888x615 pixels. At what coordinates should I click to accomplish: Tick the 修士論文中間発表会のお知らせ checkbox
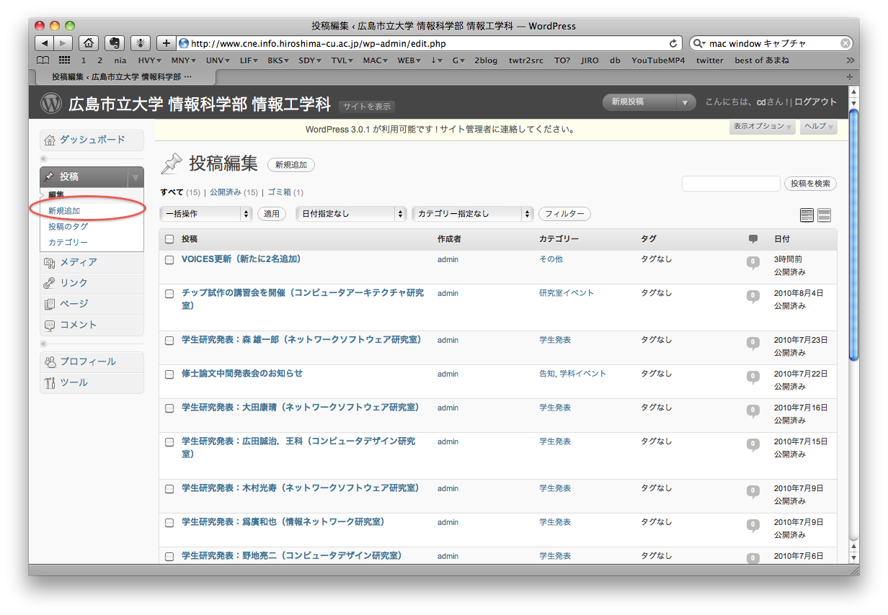click(169, 374)
